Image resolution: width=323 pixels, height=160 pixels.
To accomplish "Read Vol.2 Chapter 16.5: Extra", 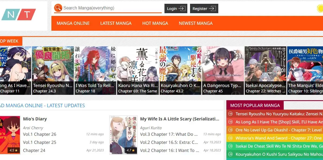I will coord(169,142).
